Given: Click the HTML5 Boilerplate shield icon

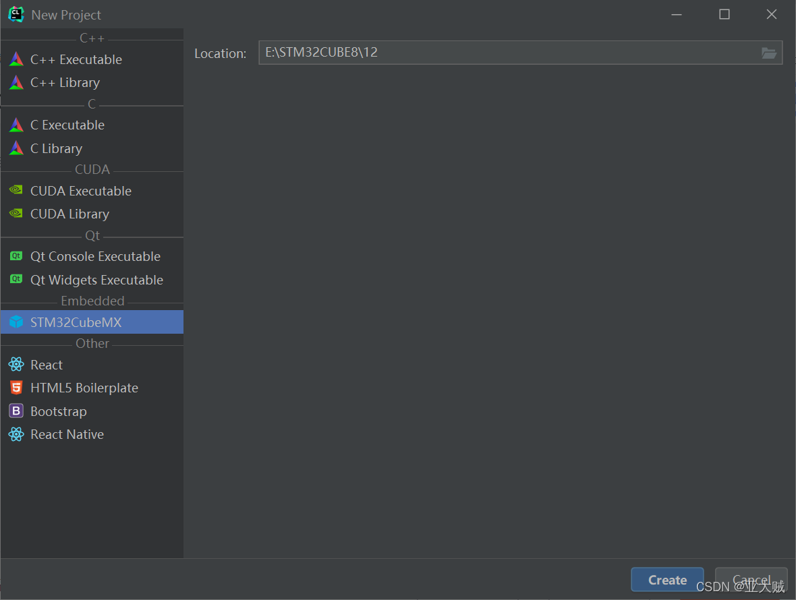Looking at the screenshot, I should coord(16,388).
